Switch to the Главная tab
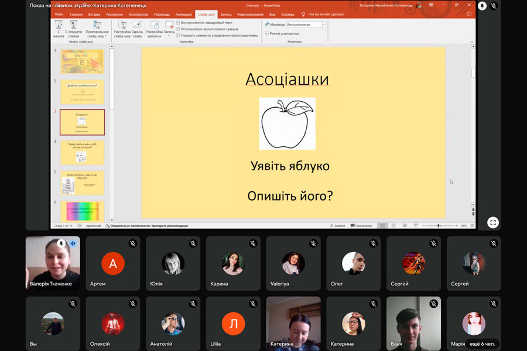Viewport: 527px width, 351px height. [76, 15]
